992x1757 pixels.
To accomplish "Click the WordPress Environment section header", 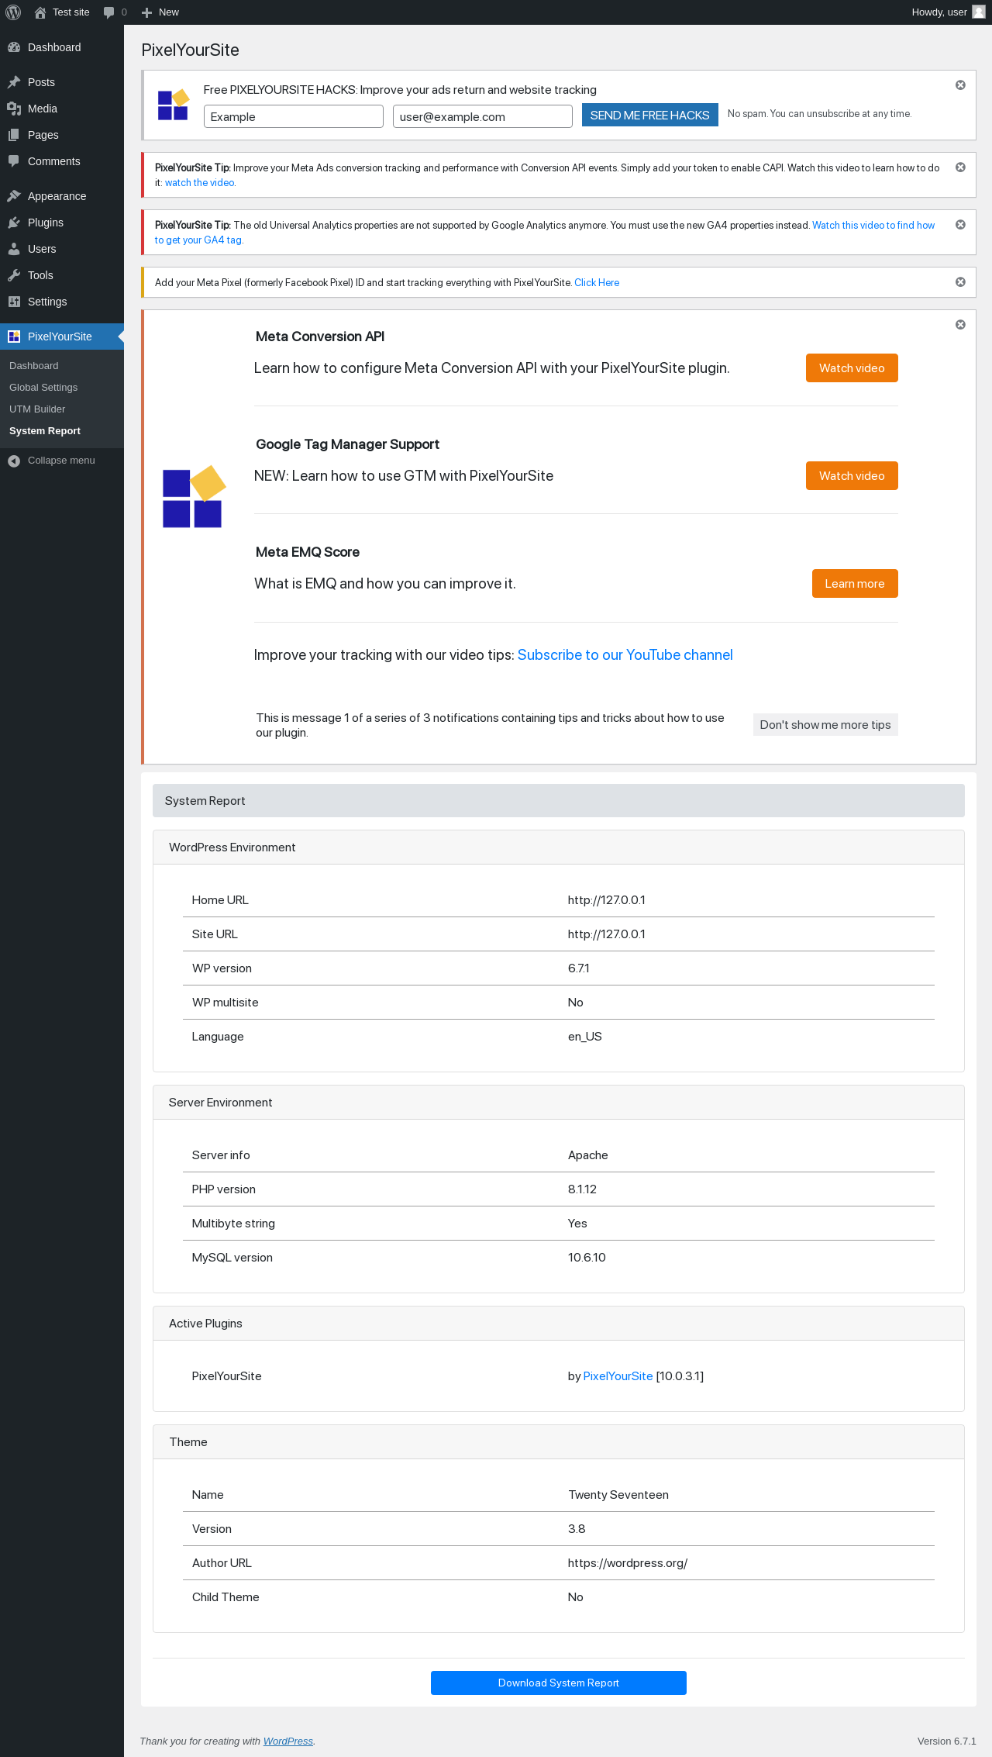I will click(559, 847).
